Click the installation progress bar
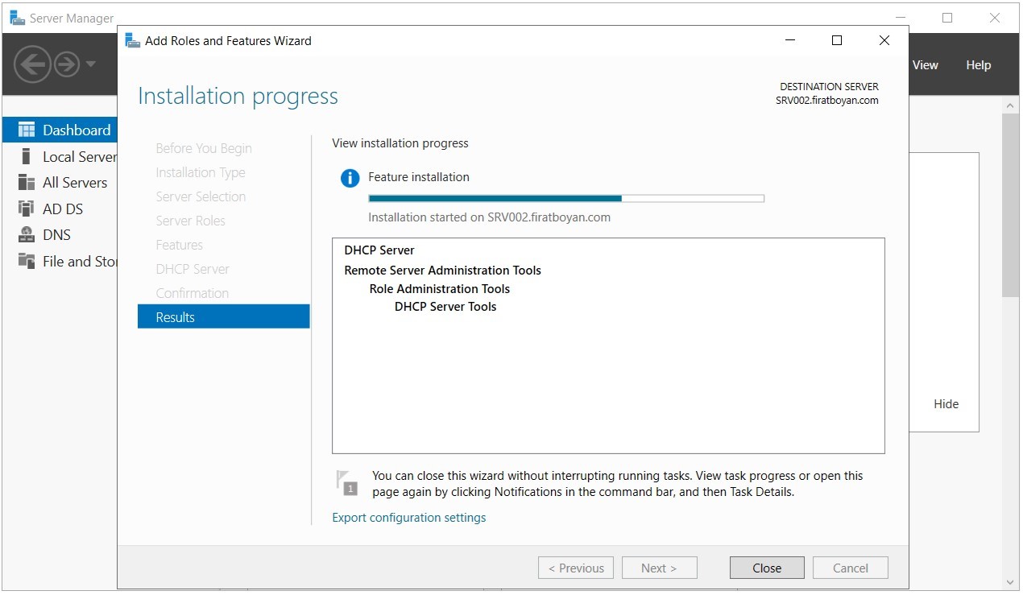The width and height of the screenshot is (1023, 595). click(x=566, y=198)
